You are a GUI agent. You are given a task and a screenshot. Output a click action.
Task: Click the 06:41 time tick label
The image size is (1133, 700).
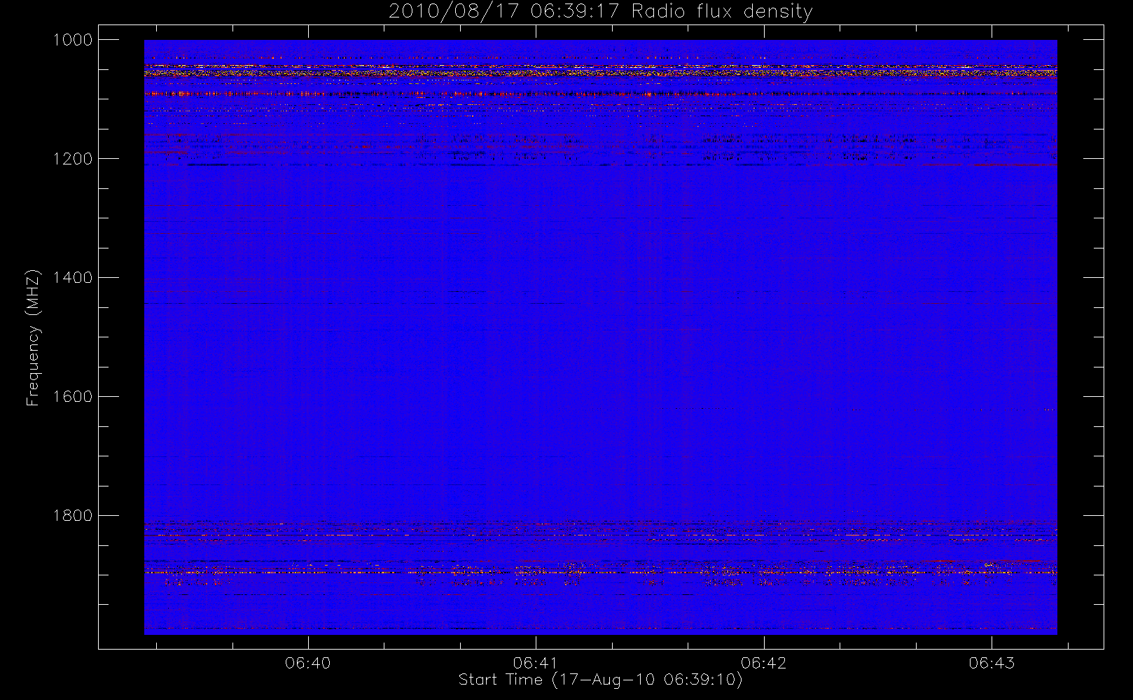click(x=536, y=663)
